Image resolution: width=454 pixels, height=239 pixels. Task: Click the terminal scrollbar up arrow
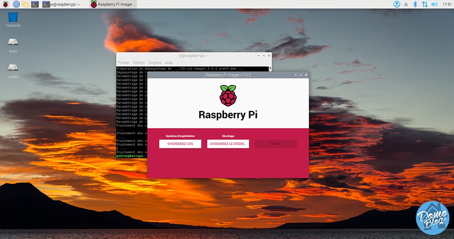click(x=270, y=69)
